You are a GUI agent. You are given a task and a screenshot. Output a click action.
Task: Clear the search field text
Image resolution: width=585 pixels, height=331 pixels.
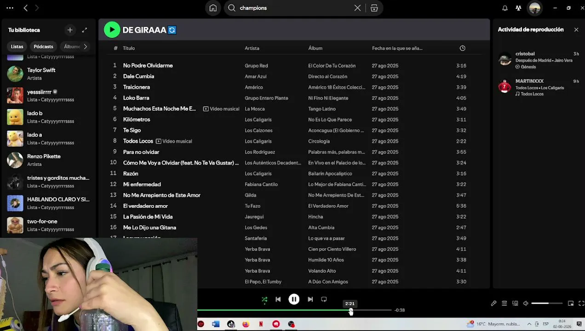(x=357, y=8)
